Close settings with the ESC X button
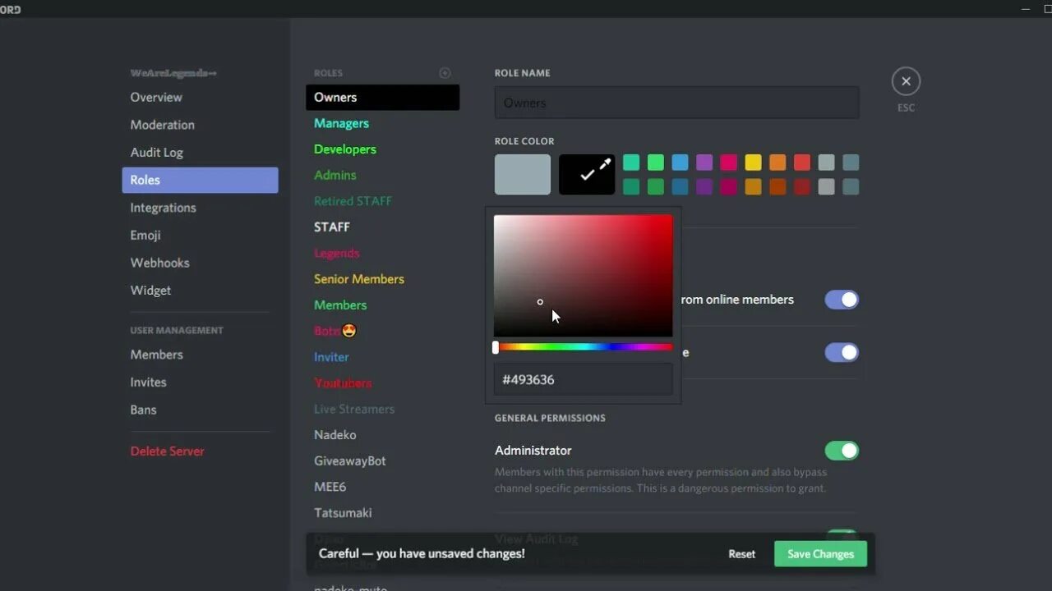Viewport: 1052px width, 591px height. click(x=906, y=81)
